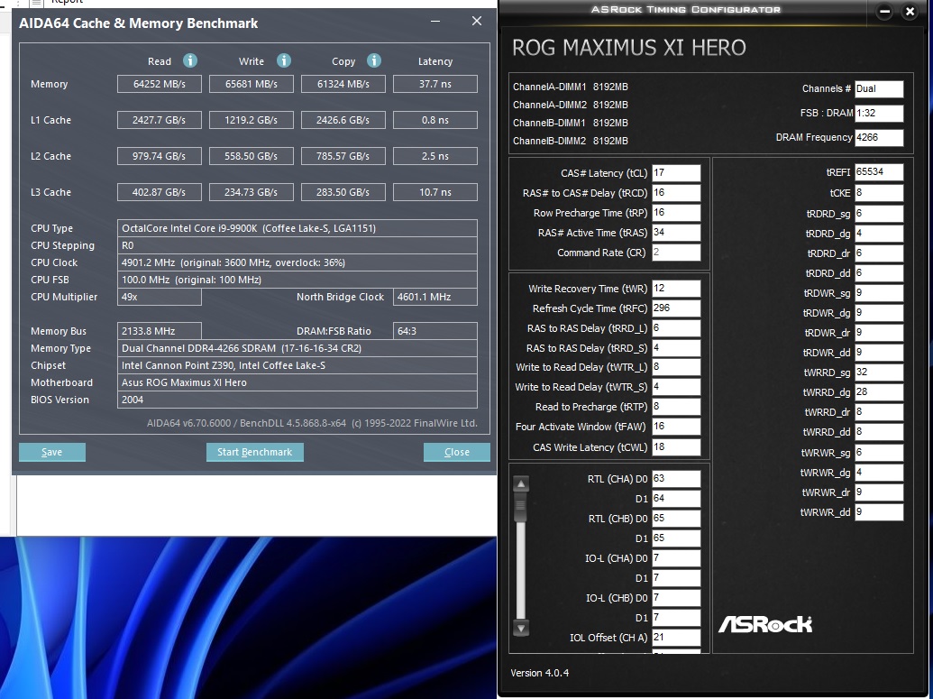Select the tWTR_S value field
Screen dimensions: 933x699
point(676,387)
